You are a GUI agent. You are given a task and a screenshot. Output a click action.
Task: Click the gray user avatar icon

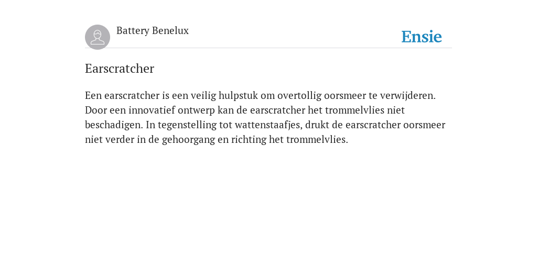point(98,37)
